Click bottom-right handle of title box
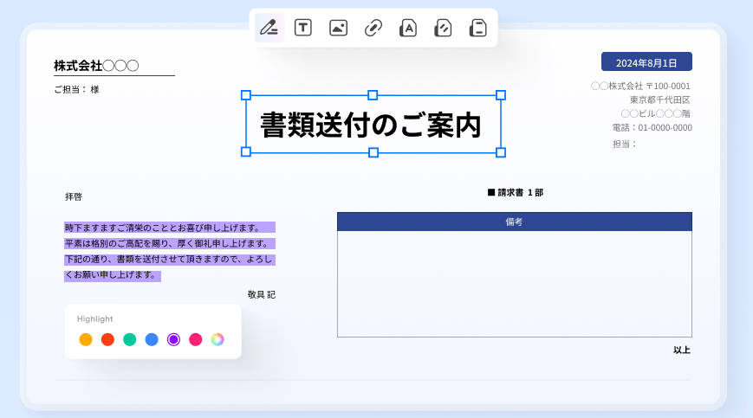Viewport: 753px width, 418px height. [x=500, y=152]
